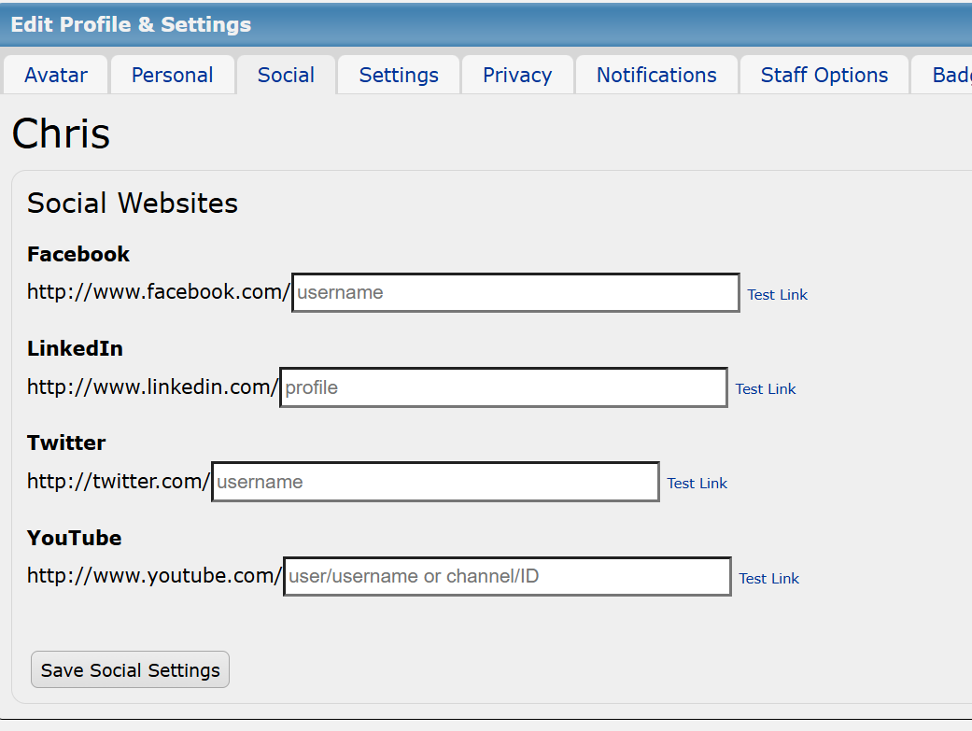The width and height of the screenshot is (972, 731).
Task: Test the Facebook link
Action: (x=778, y=294)
